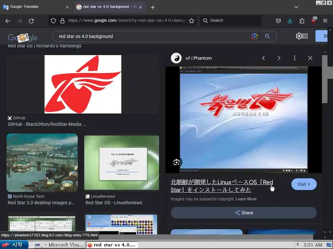
Task: Click the colored balls game thumbnail
Action: [x=121, y=224]
